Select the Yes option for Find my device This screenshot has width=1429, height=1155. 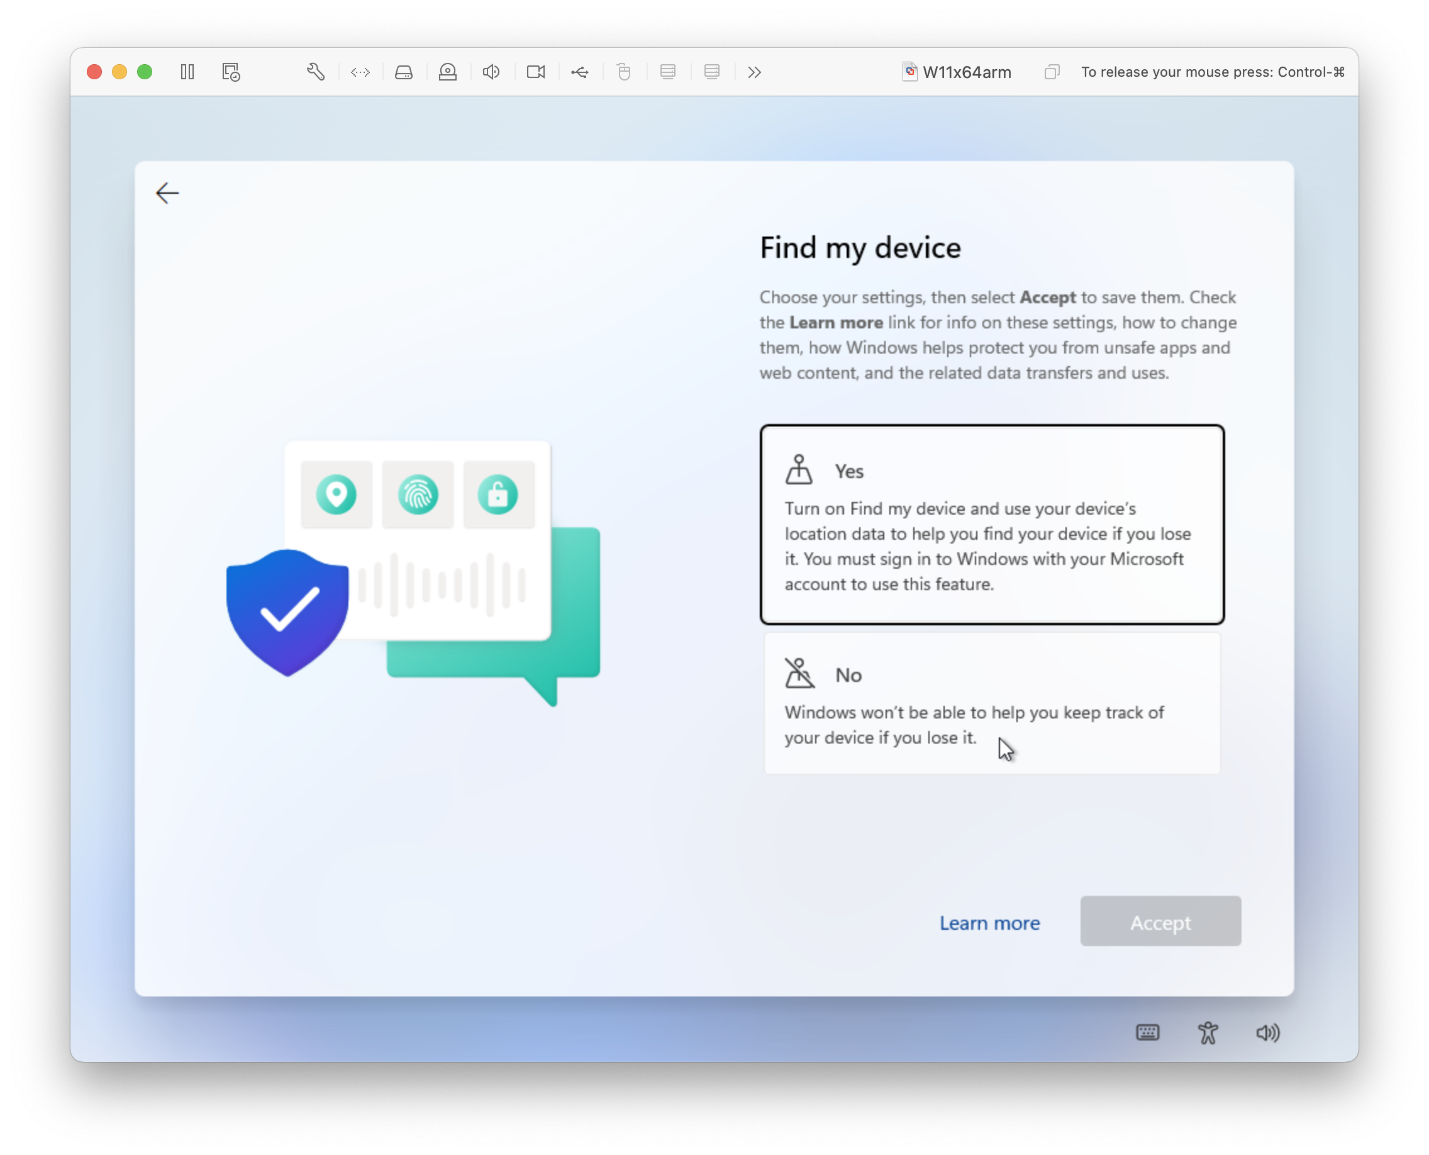pos(991,524)
